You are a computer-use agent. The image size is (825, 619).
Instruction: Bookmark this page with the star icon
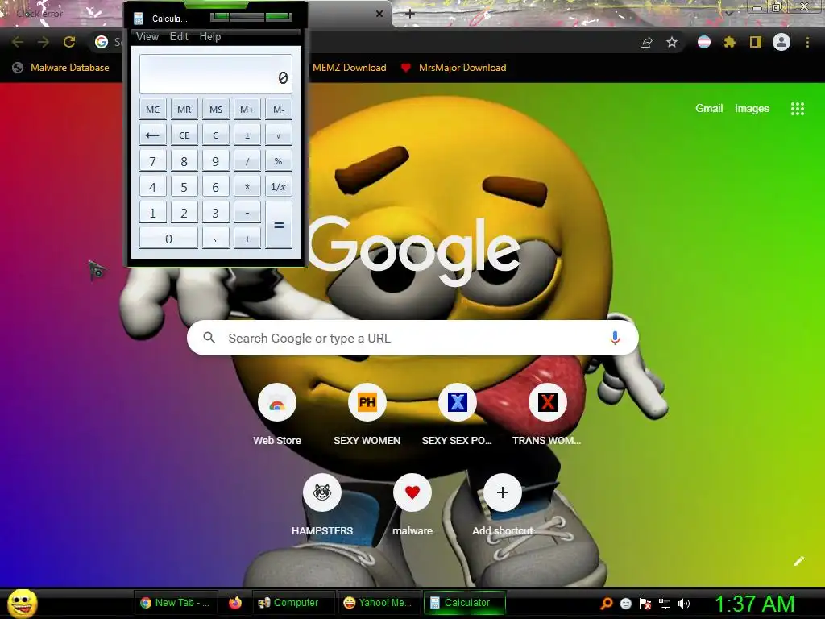tap(672, 42)
